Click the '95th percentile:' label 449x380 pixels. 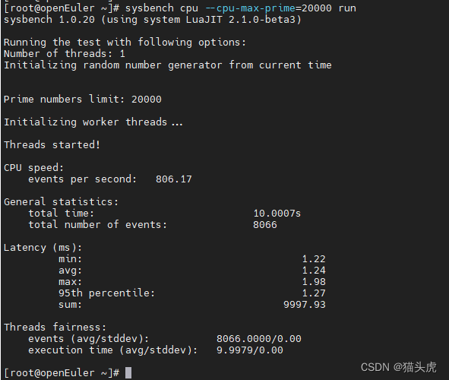(106, 293)
